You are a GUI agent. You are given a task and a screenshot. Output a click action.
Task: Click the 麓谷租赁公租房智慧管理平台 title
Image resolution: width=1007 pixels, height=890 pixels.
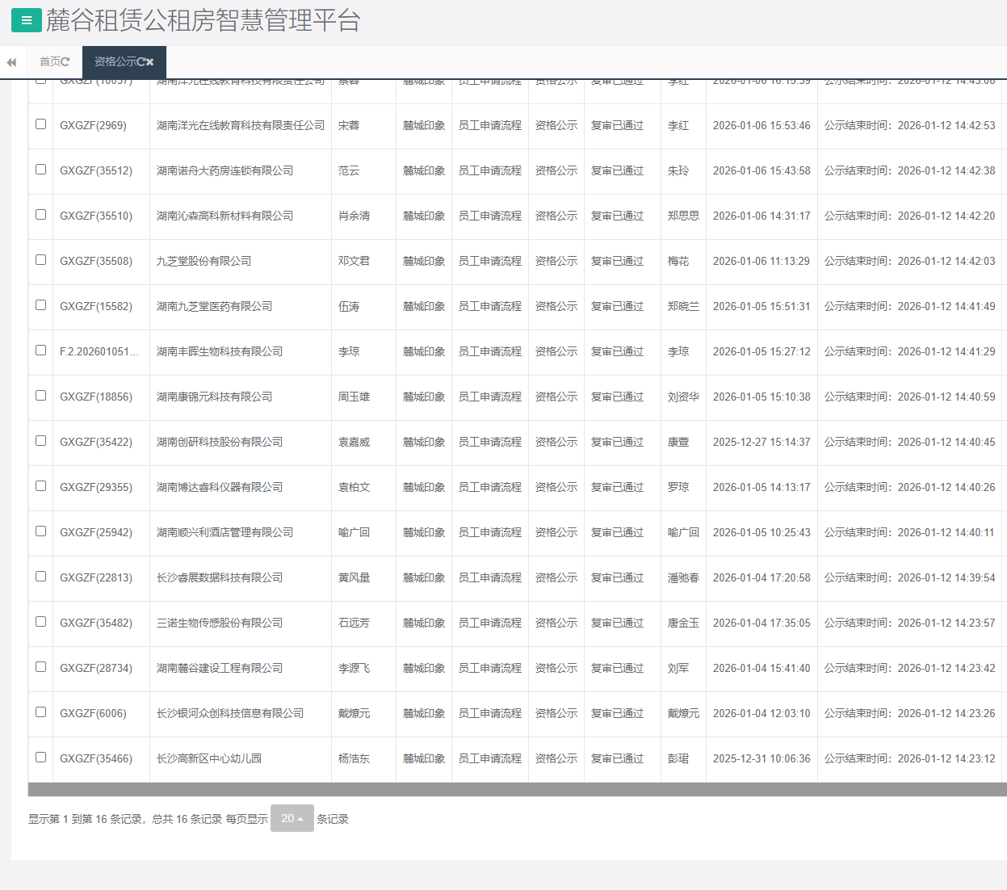point(203,21)
